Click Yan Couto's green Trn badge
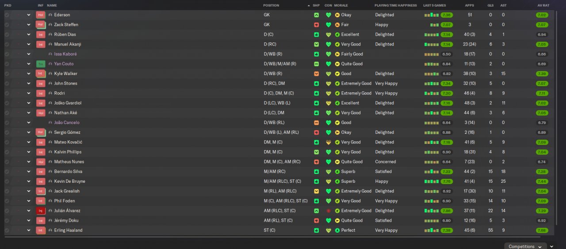The width and height of the screenshot is (566, 249). tap(41, 64)
